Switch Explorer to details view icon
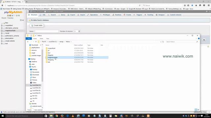The height and width of the screenshot is (118, 211). [x=196, y=110]
